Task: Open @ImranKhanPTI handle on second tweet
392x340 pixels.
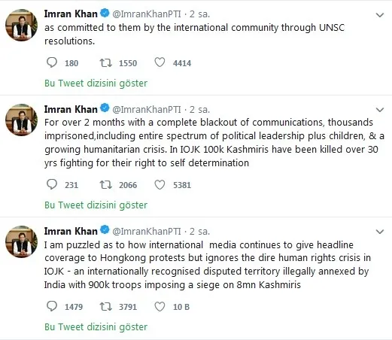Action: [147, 110]
